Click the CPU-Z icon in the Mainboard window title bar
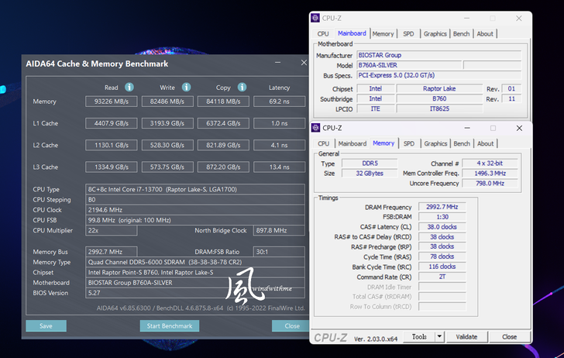Viewport: 564px width, 358px height. tap(315, 18)
